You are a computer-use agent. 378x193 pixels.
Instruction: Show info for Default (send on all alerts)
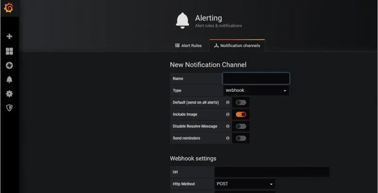[x=228, y=102]
